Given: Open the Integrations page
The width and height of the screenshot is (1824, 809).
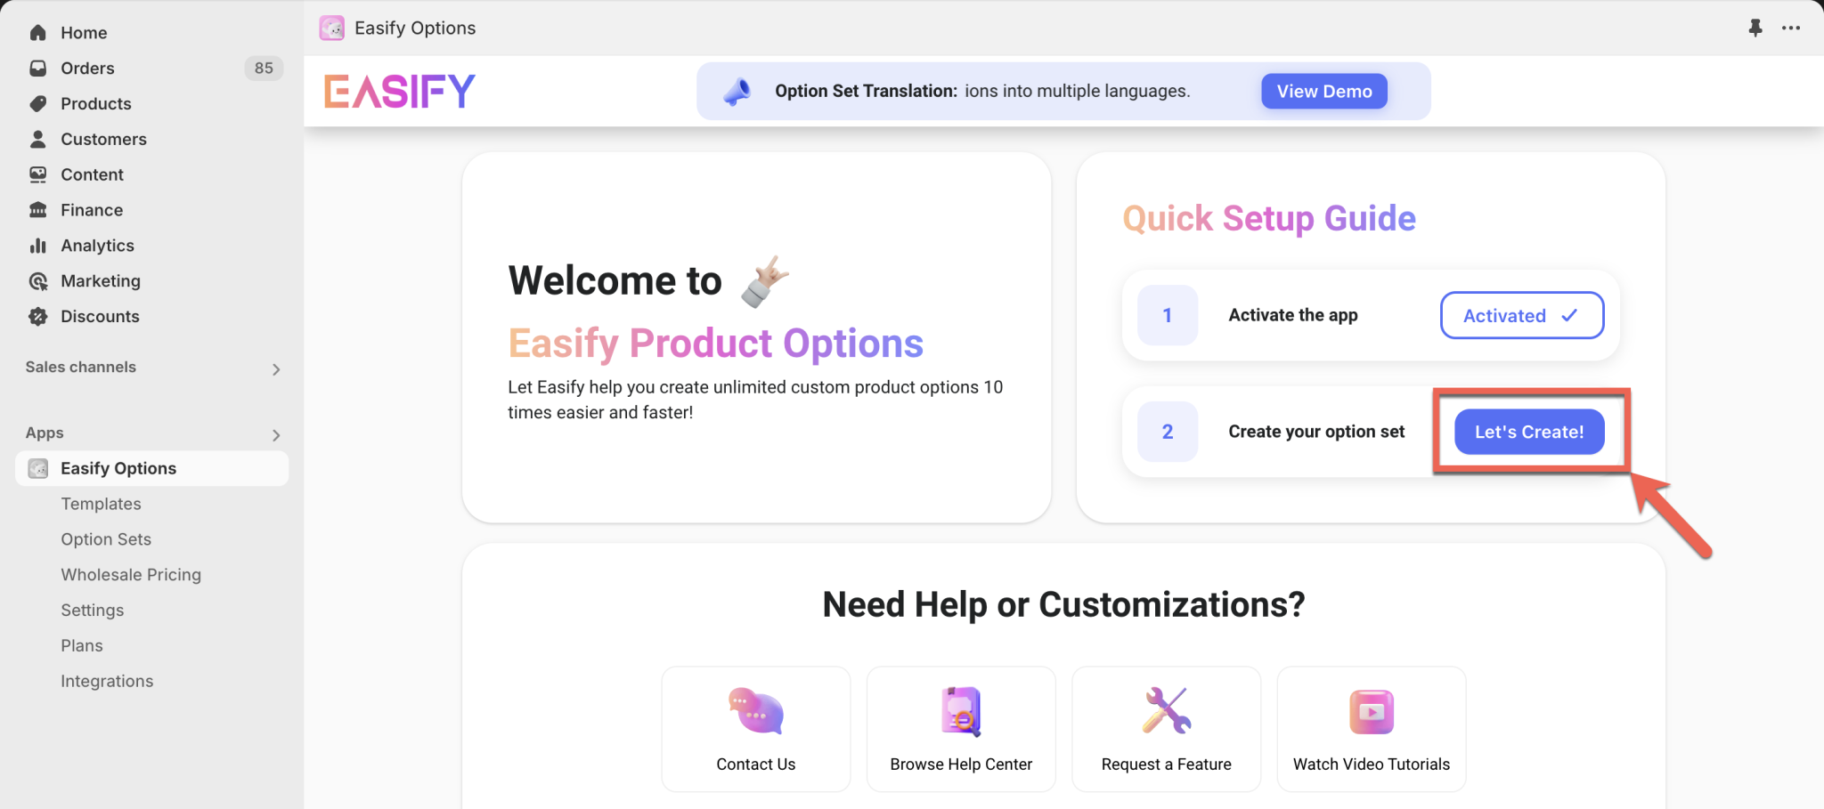Looking at the screenshot, I should click(x=107, y=681).
